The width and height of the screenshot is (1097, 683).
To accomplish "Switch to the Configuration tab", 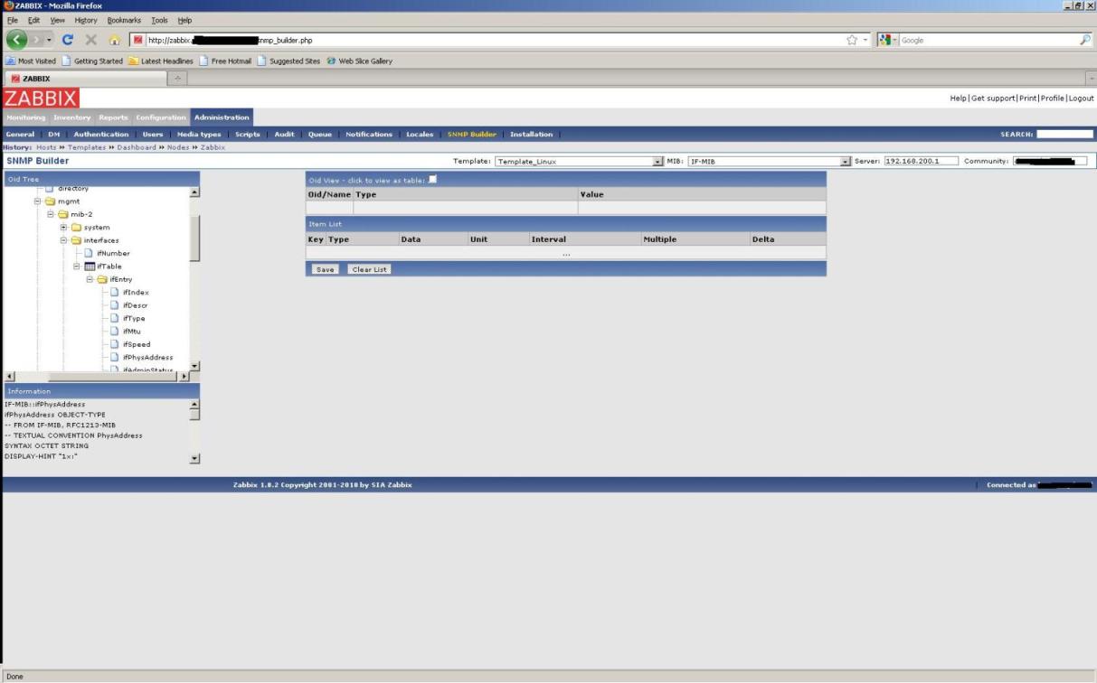I will click(160, 117).
